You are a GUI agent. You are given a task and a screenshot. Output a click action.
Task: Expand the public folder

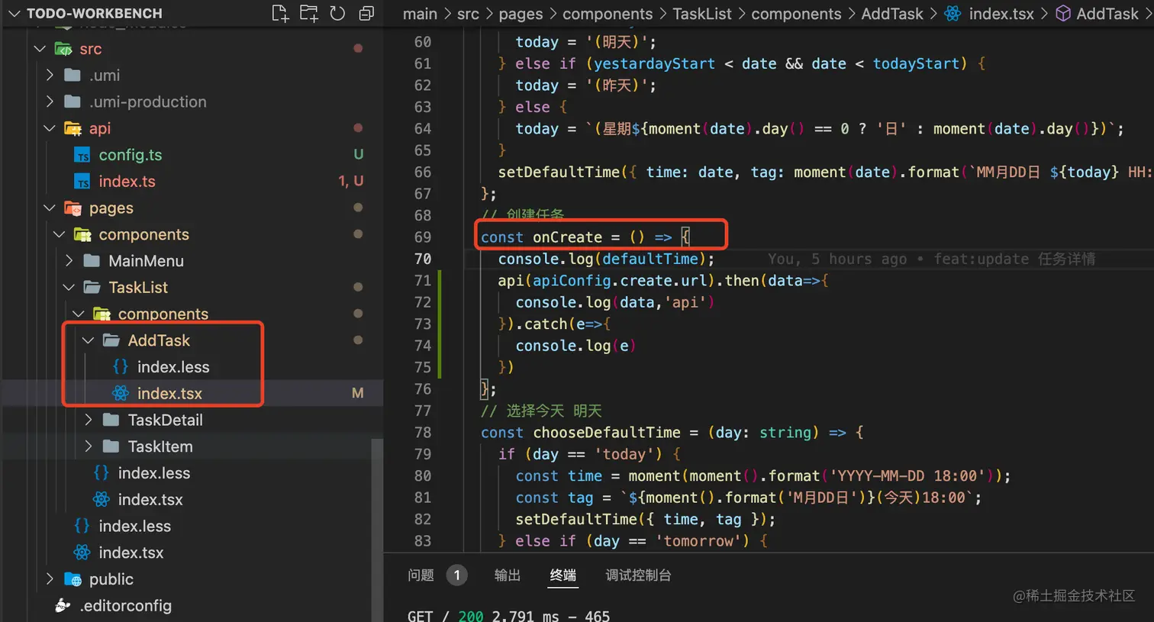[x=50, y=579]
